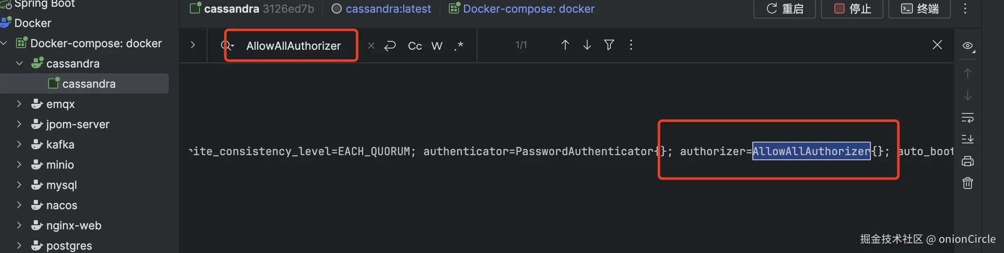Click the 停止 stop button
The image size is (1004, 253).
(x=852, y=9)
